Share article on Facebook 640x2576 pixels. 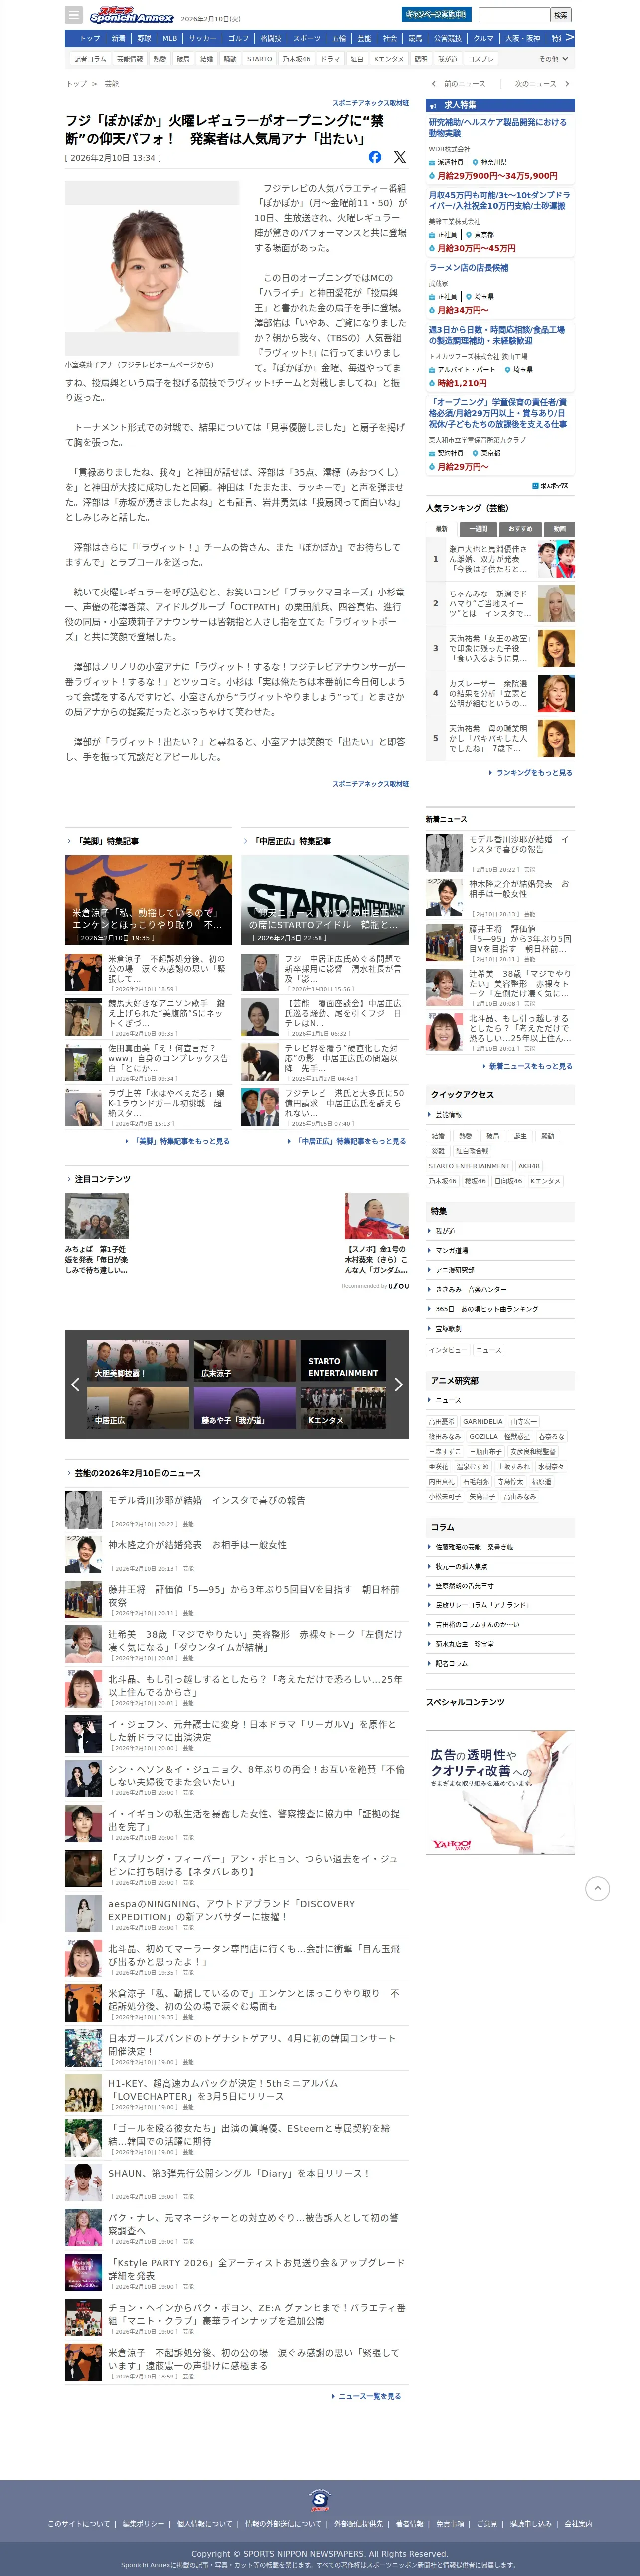[x=375, y=157]
